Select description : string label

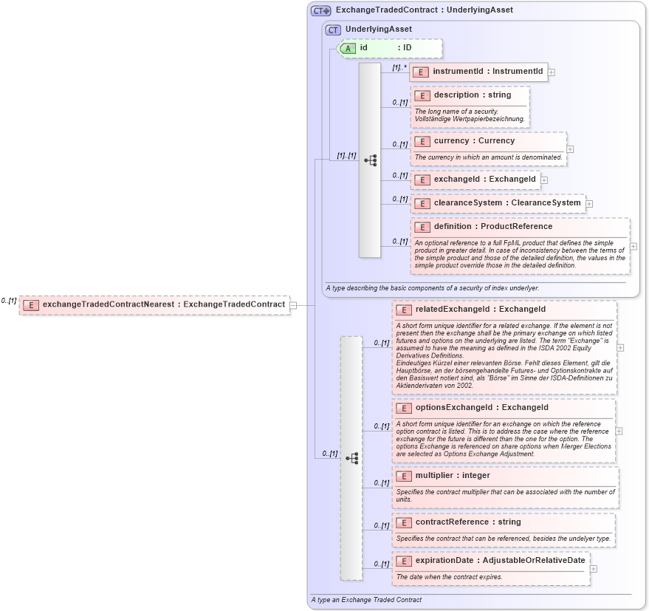point(473,95)
